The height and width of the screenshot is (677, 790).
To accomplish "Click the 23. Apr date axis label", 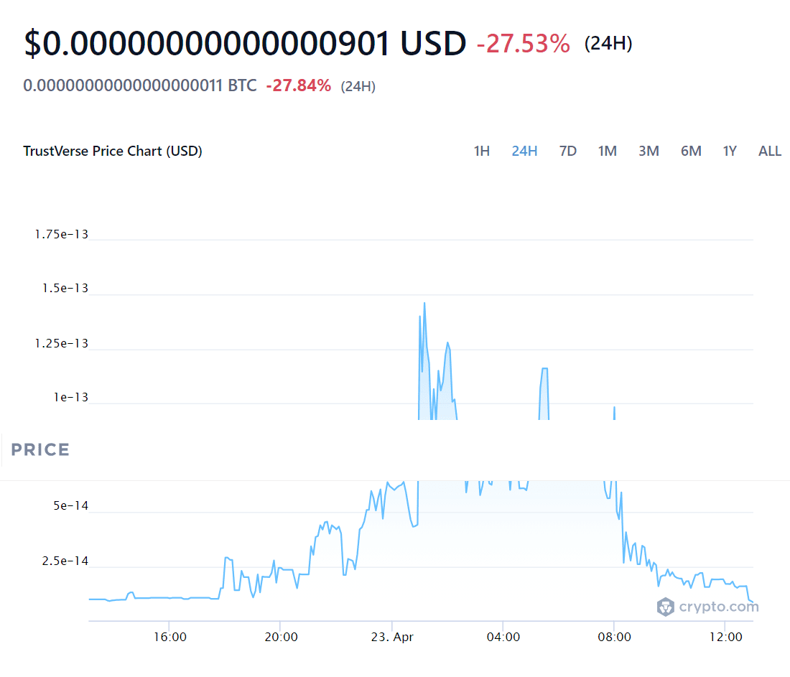I will click(x=391, y=637).
